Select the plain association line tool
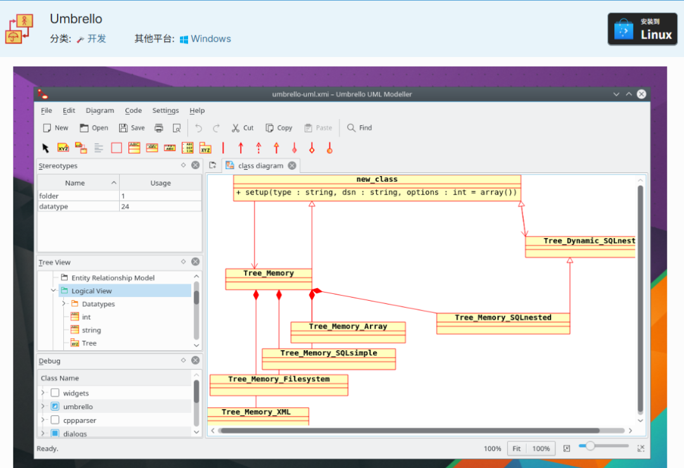This screenshot has height=468, width=684. 224,148
